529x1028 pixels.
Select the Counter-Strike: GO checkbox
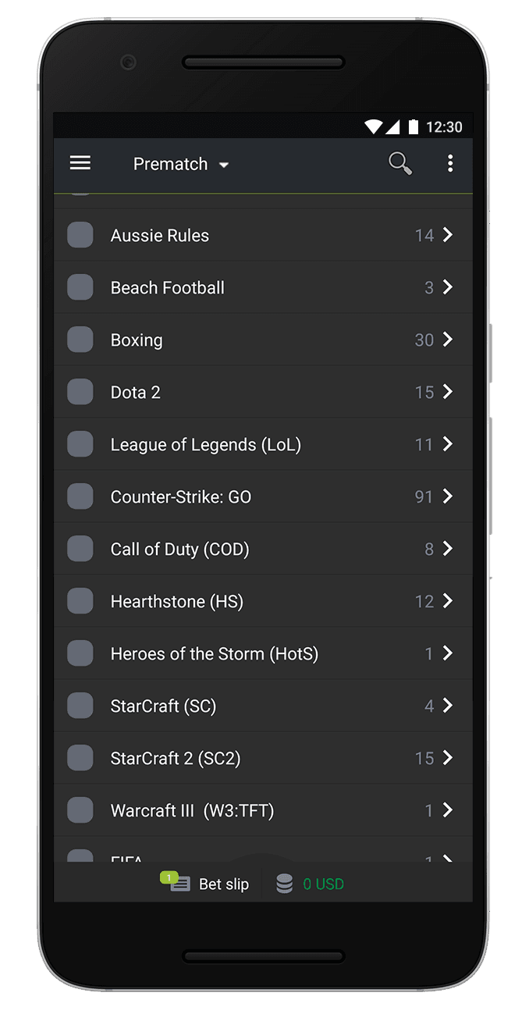pyautogui.click(x=80, y=496)
